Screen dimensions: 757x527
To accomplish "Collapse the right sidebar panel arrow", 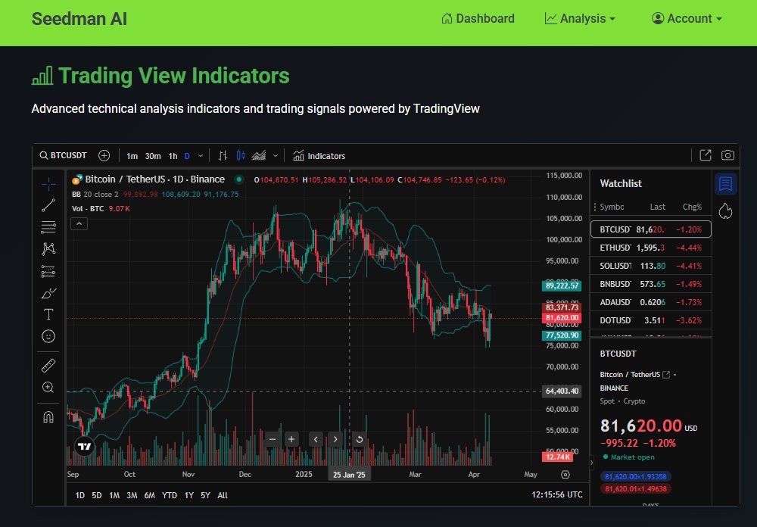I will pos(592,463).
